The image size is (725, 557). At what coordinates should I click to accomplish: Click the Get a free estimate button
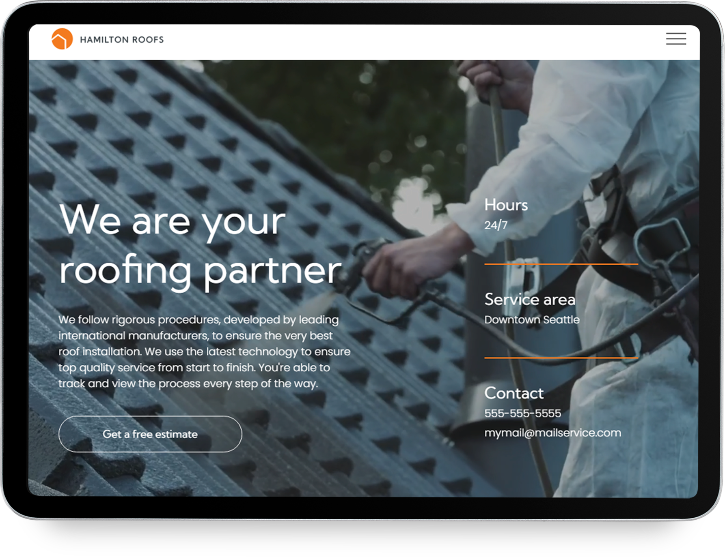pos(150,434)
